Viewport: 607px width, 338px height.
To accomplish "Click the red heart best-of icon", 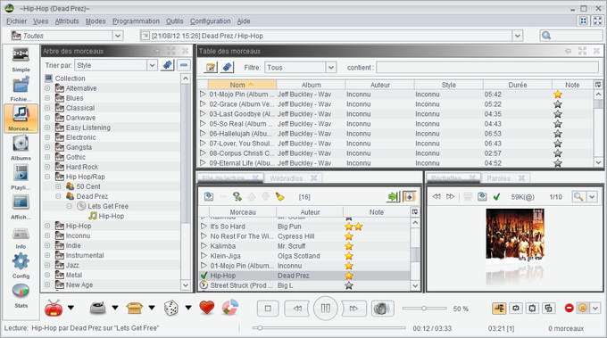I will click(x=207, y=308).
